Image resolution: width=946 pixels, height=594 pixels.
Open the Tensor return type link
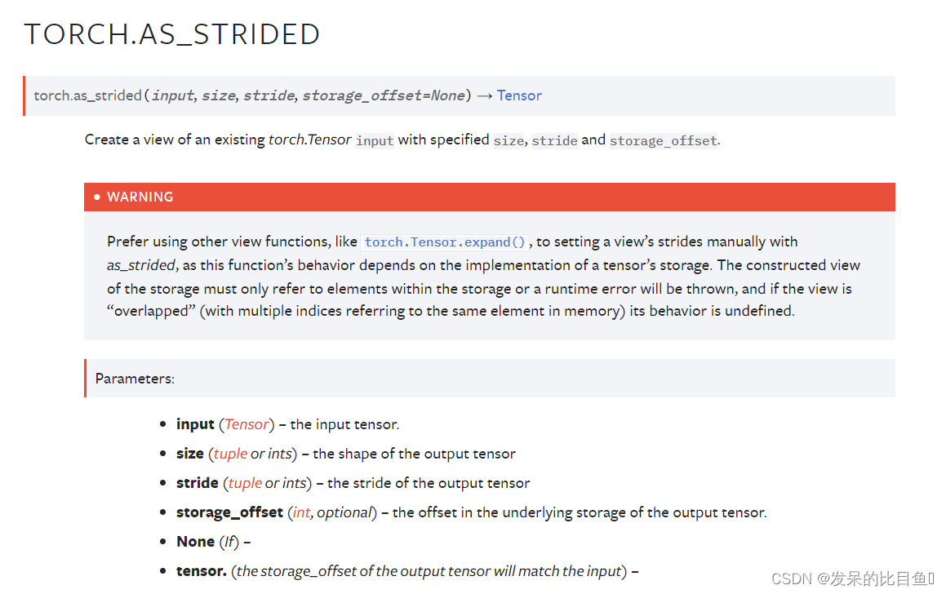click(x=519, y=95)
